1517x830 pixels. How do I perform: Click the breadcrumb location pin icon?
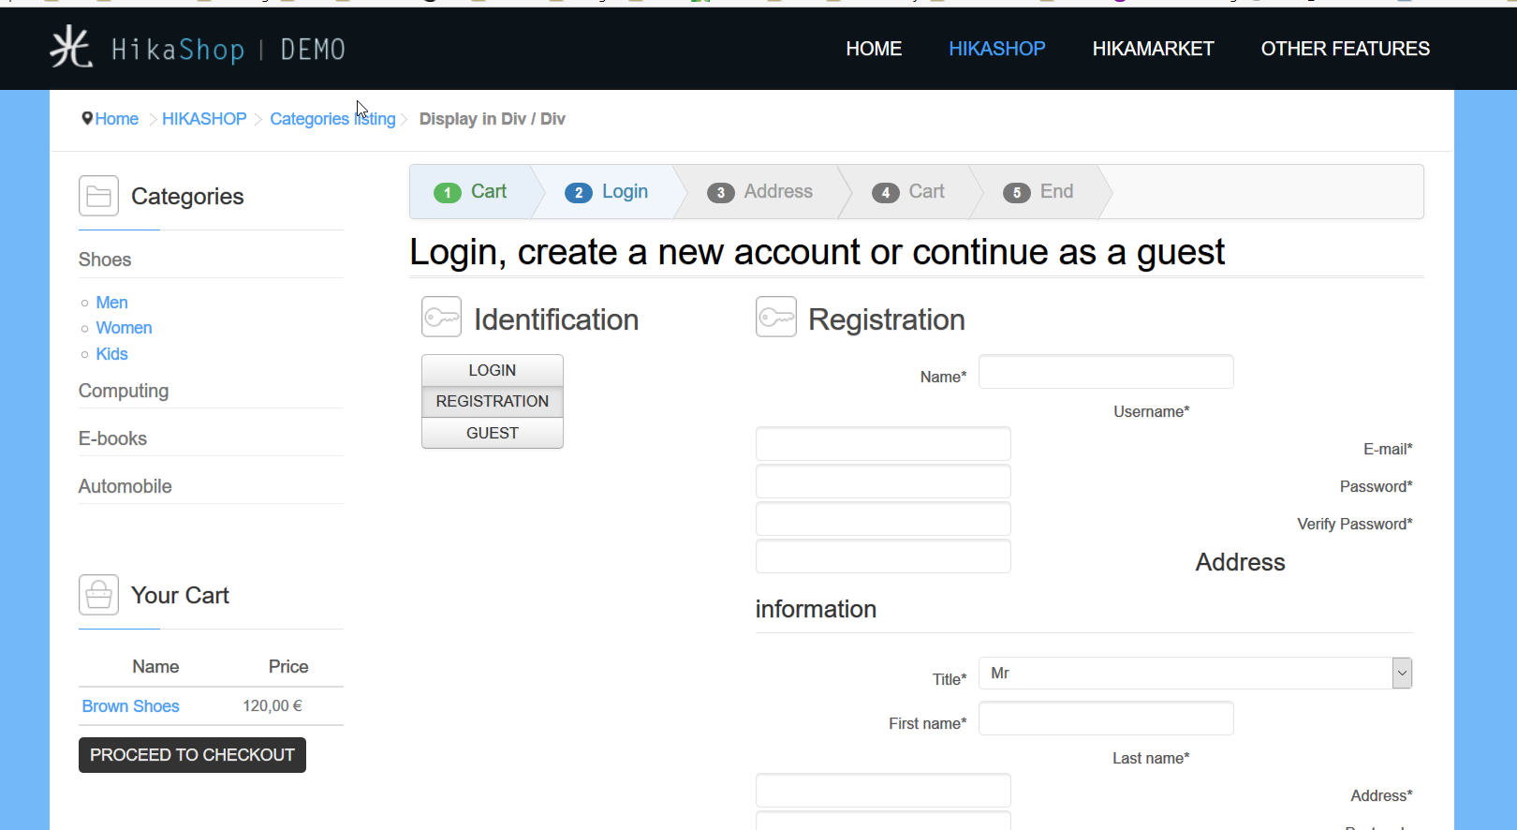[87, 118]
